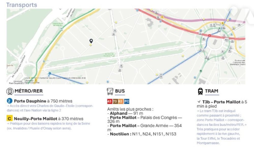Click the MÉTRO/RER section title
254x148 pixels.
click(29, 91)
